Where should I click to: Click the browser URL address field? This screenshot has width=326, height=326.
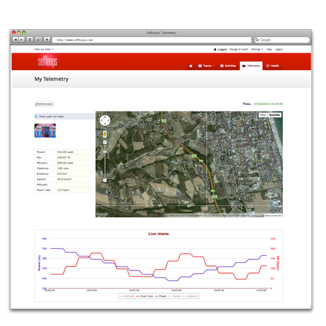coord(151,40)
